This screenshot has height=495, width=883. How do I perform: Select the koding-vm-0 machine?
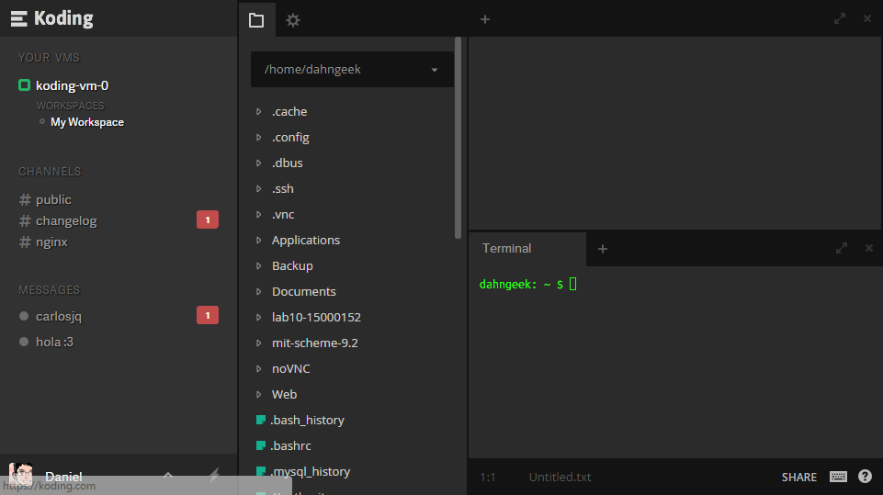coord(72,85)
